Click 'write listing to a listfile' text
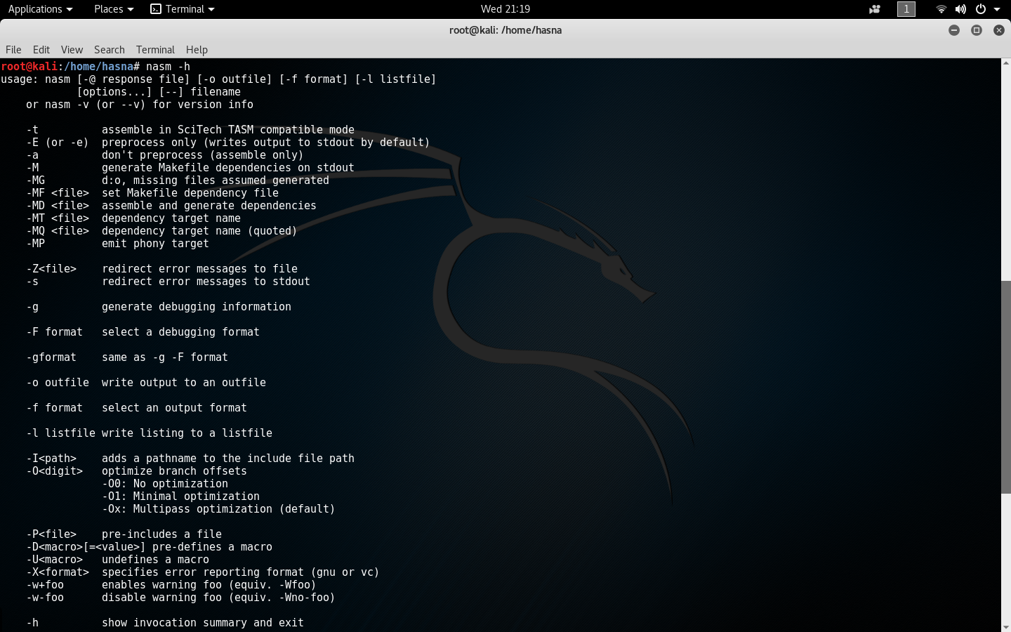This screenshot has width=1011, height=632. pos(187,433)
